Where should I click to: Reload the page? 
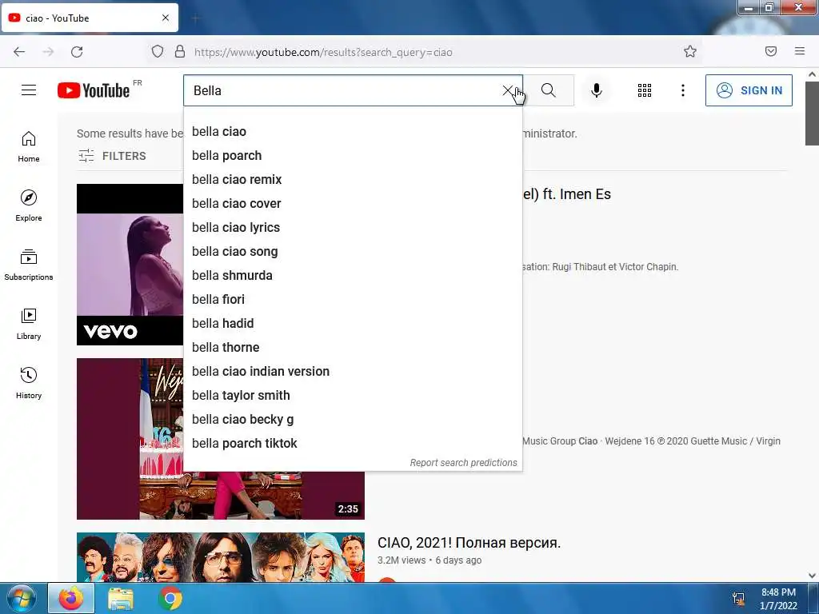(77, 52)
